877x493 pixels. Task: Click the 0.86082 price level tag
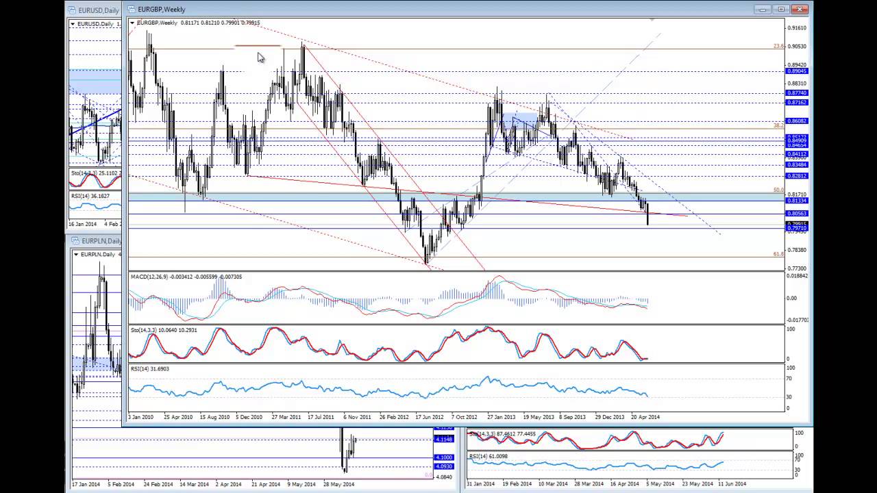pos(797,121)
